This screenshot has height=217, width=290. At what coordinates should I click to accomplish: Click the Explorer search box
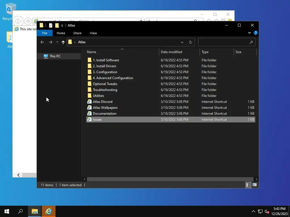click(x=227, y=42)
